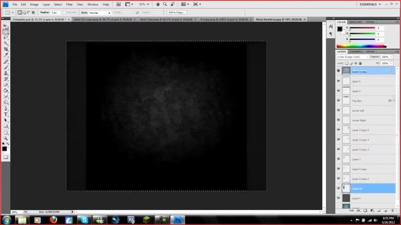Viewport: 401px width, 225px height.
Task: Select the Lasso tool
Action: point(6,37)
